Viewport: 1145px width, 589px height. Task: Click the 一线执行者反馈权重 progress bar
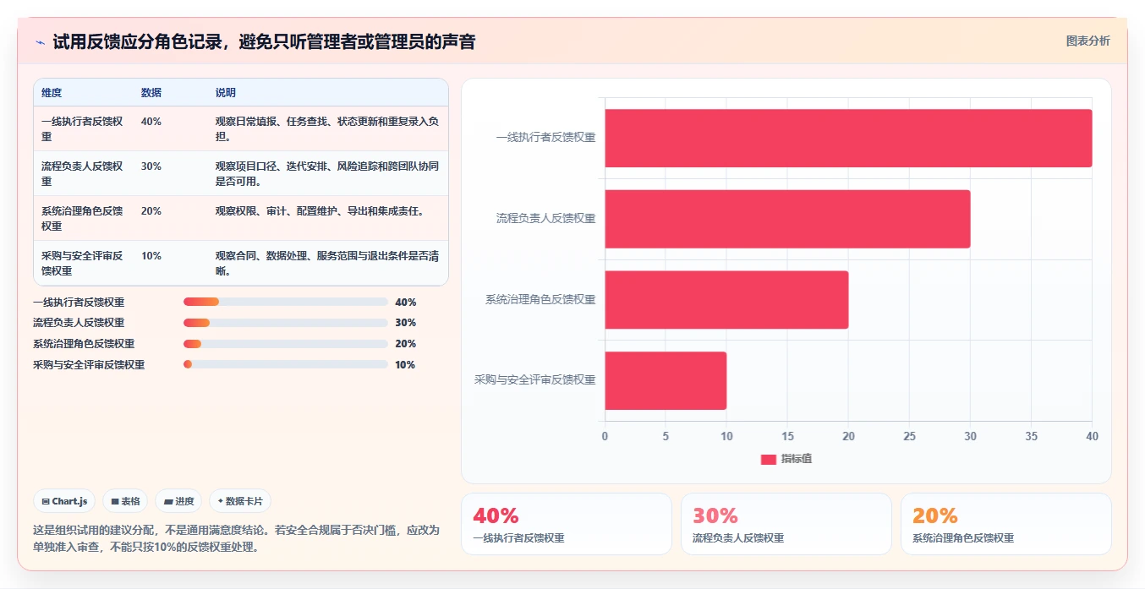286,302
